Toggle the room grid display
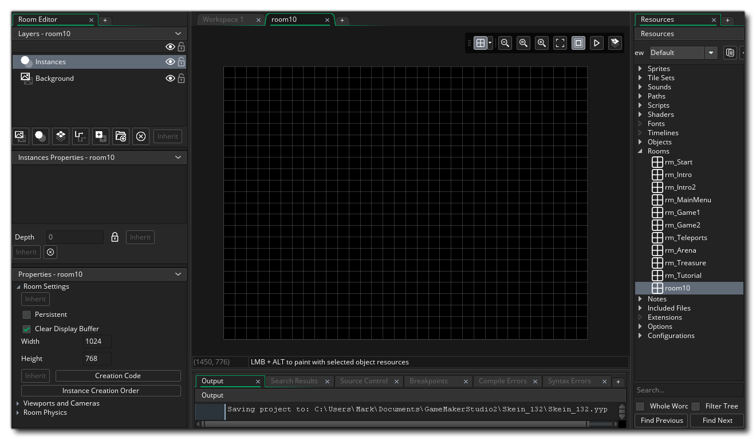 tap(480, 43)
